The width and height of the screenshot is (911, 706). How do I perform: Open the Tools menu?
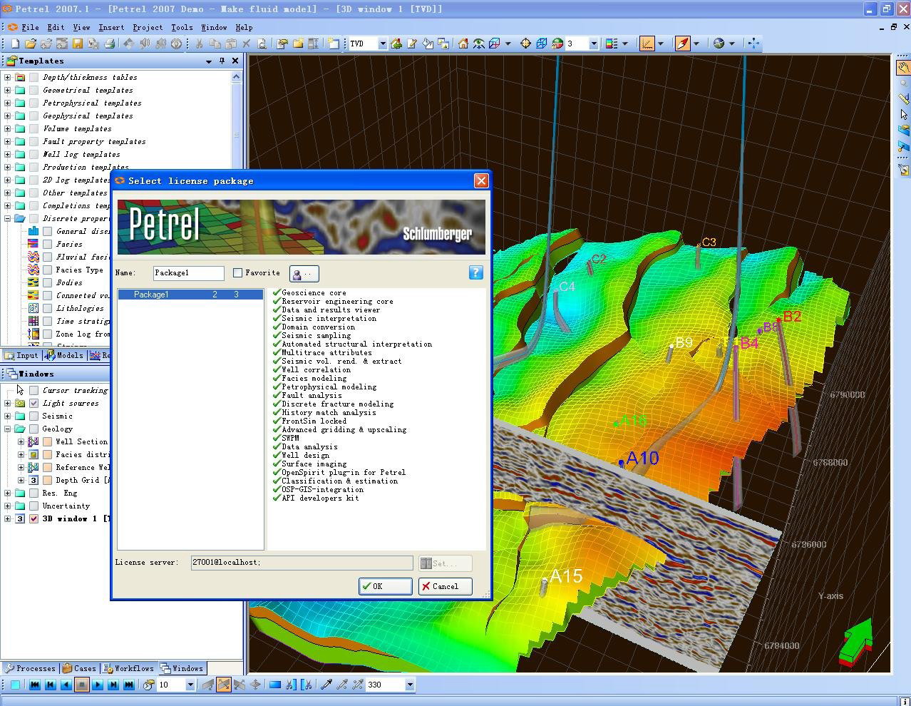182,27
